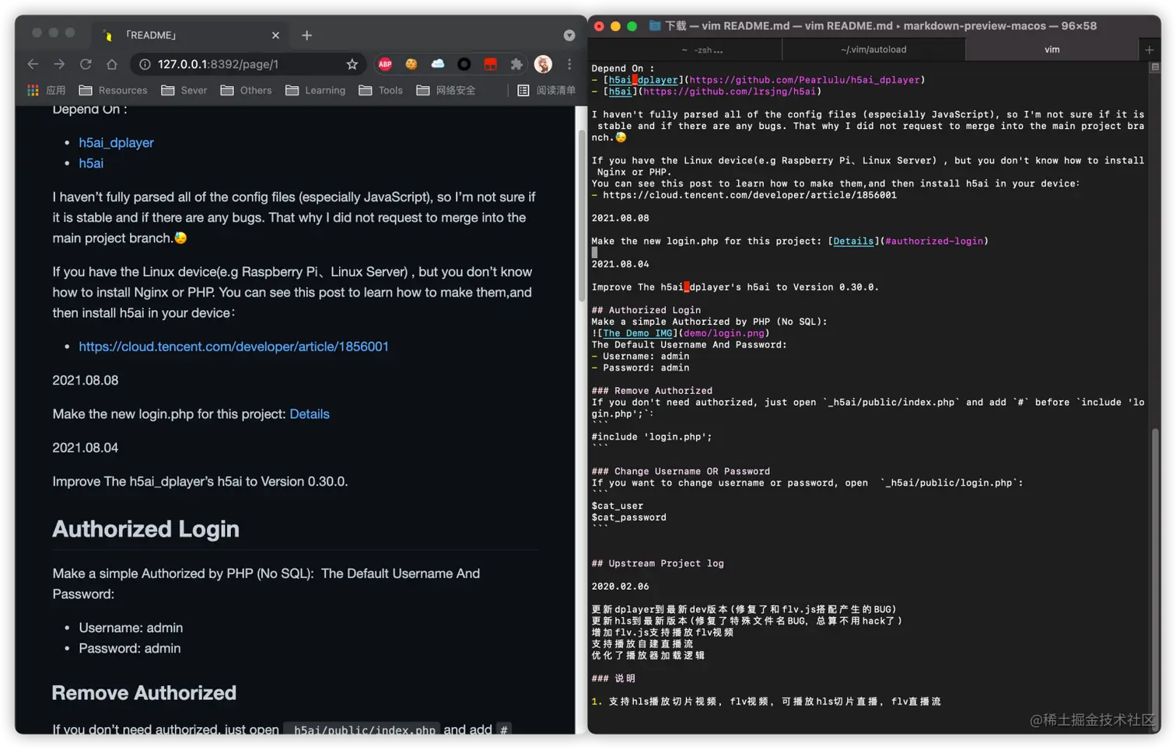Image resolution: width=1176 pixels, height=749 pixels.
Task: Go back in the Chrome browser
Action: click(33, 64)
